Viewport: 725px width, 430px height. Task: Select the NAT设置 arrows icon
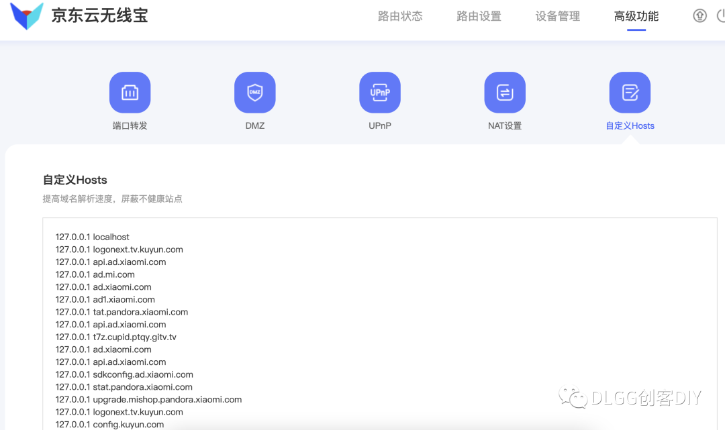[504, 93]
